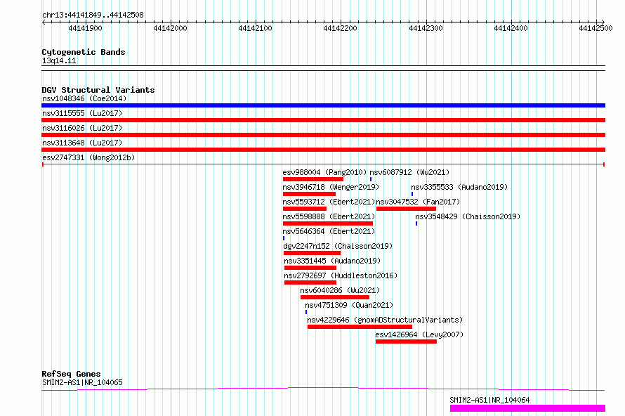
Task: Open the esv2747331 (Wong2012b) label
Action: [x=88, y=157]
